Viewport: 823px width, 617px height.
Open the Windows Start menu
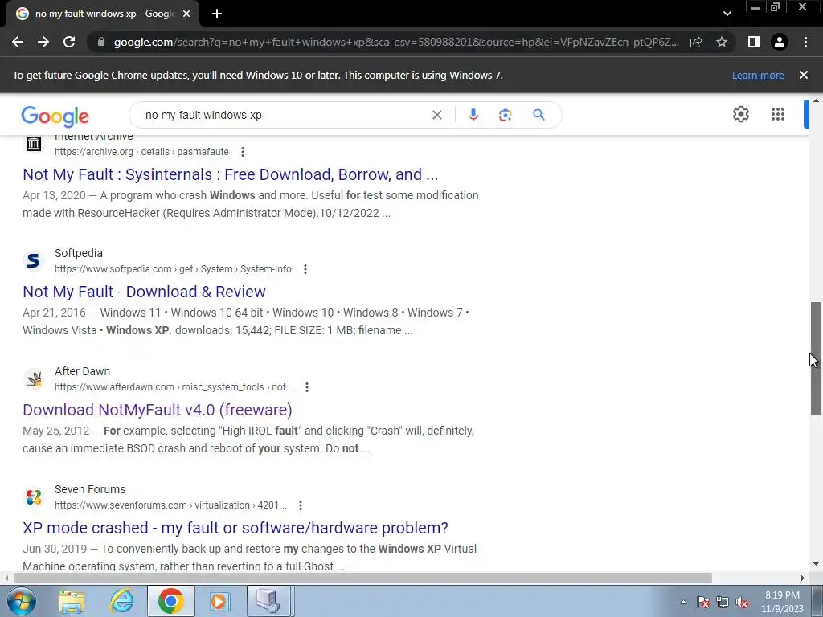click(x=21, y=601)
